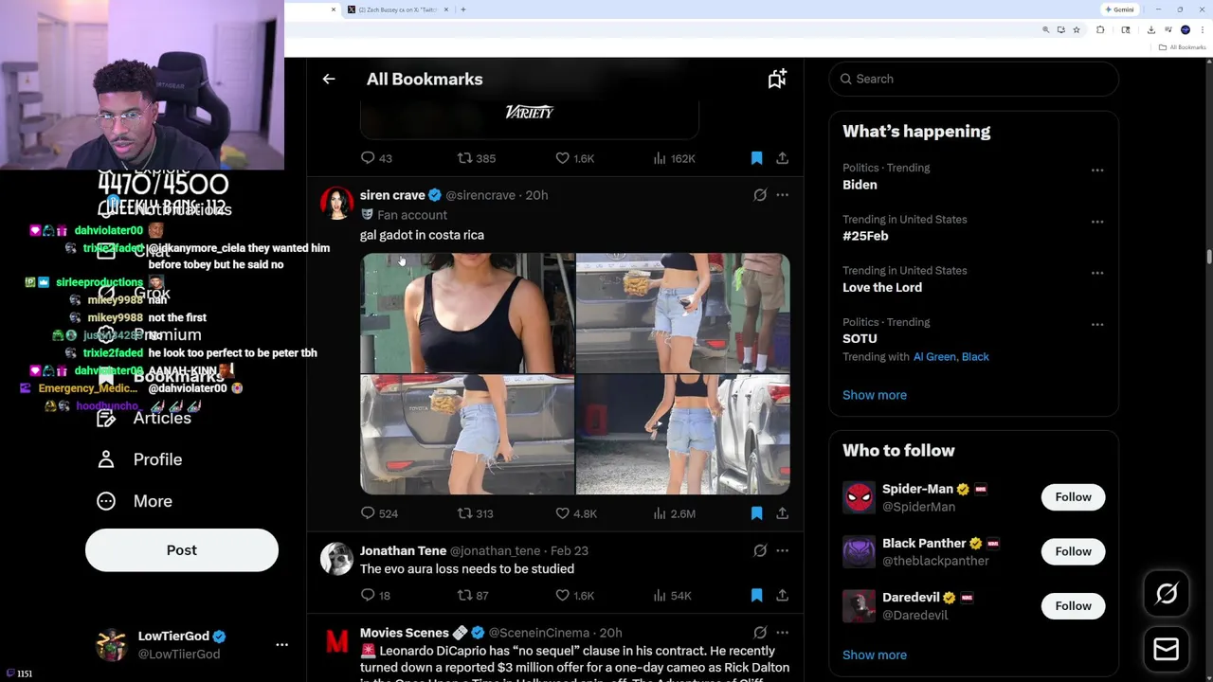Open Grok icon on Movies Scenes post
This screenshot has width=1213, height=682.
point(760,633)
